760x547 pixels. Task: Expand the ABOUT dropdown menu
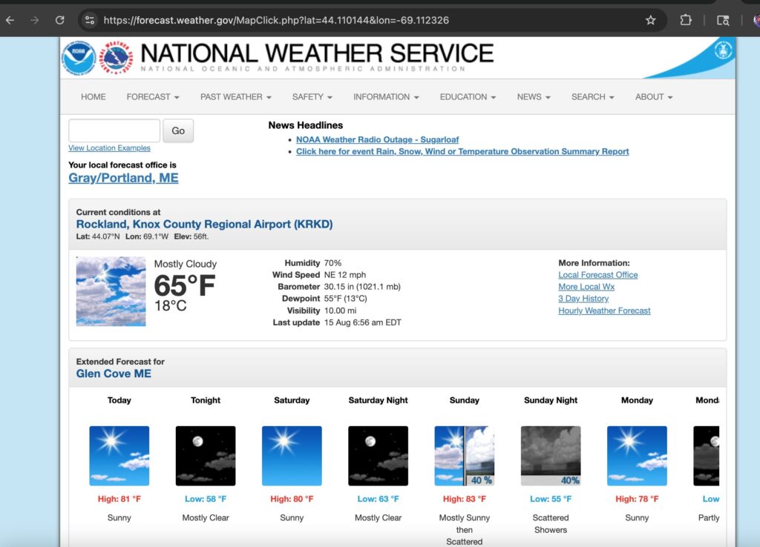point(654,97)
